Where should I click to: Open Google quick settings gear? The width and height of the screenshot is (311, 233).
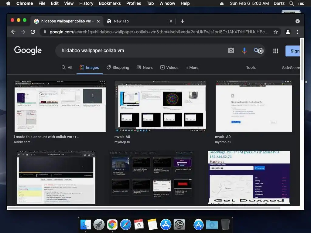(x=261, y=51)
